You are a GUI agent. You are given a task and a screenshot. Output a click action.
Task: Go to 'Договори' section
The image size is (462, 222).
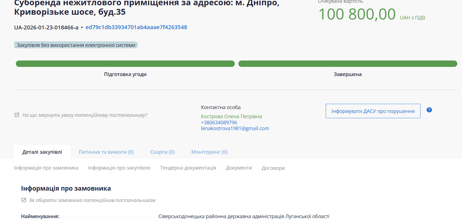point(273,168)
